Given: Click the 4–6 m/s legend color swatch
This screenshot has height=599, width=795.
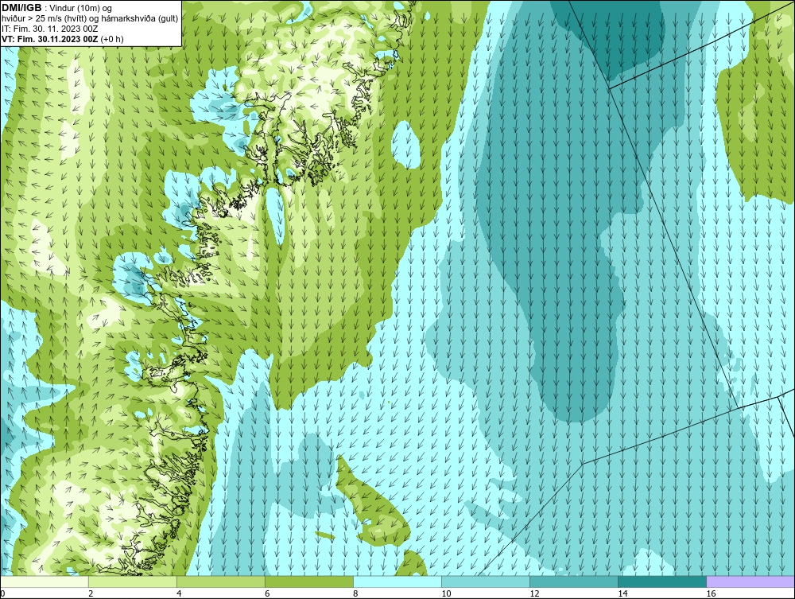Looking at the screenshot, I should [x=221, y=581].
